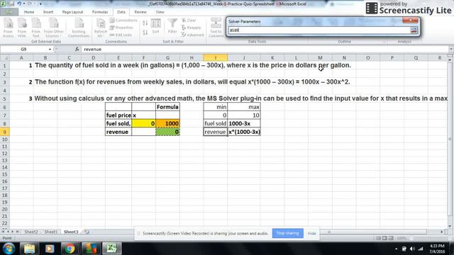Viewport: 454px width, 255px height.
Task: Switch to Page Layout view icon
Action: 384,238
